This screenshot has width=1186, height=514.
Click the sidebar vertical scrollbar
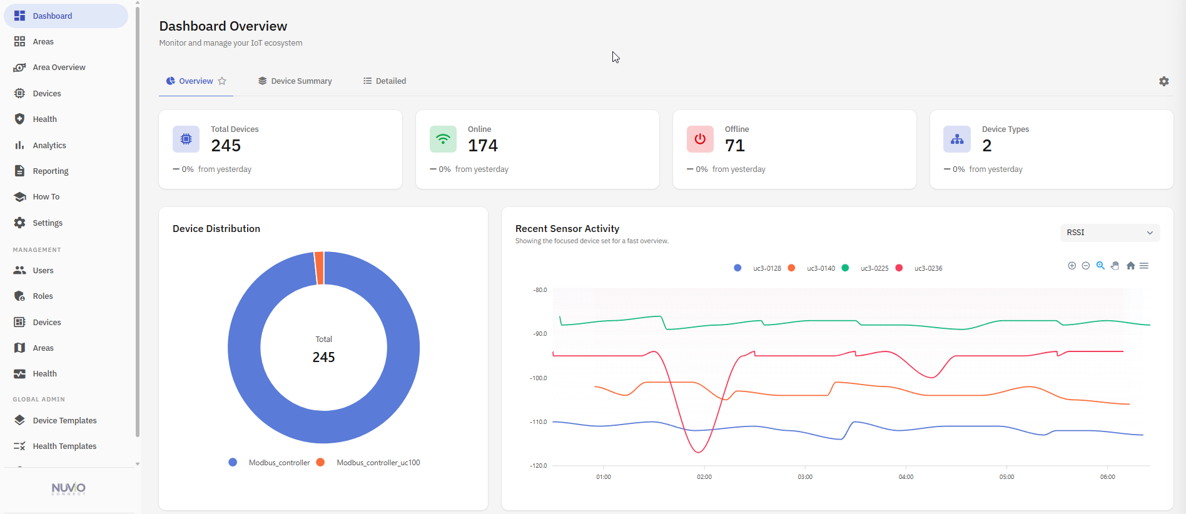pyautogui.click(x=138, y=222)
